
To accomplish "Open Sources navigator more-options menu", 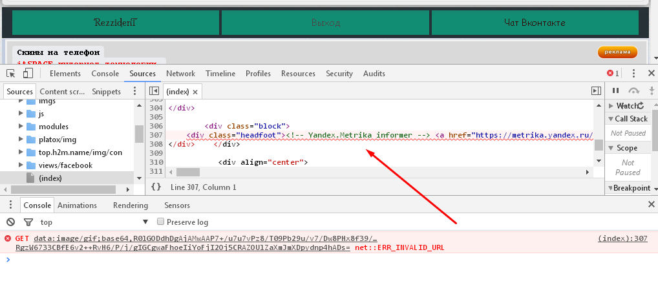I will (134, 91).
